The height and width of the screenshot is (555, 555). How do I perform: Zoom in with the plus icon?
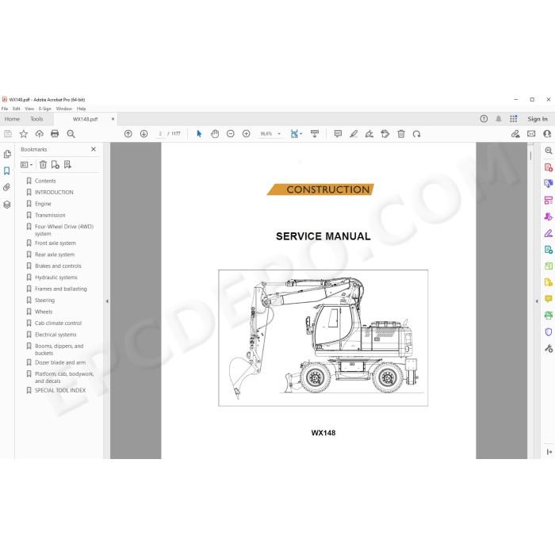coord(247,134)
